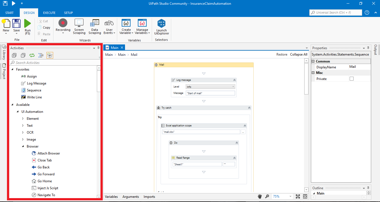Viewport: 380px width, 202px height.
Task: Select the pan hand tool in status bar
Action: point(260,196)
